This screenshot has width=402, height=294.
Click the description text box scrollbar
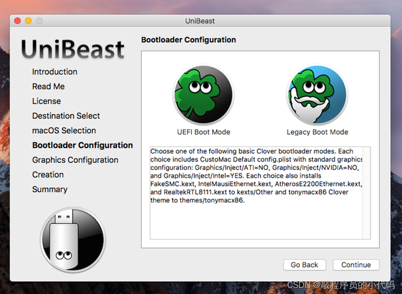[366, 193]
